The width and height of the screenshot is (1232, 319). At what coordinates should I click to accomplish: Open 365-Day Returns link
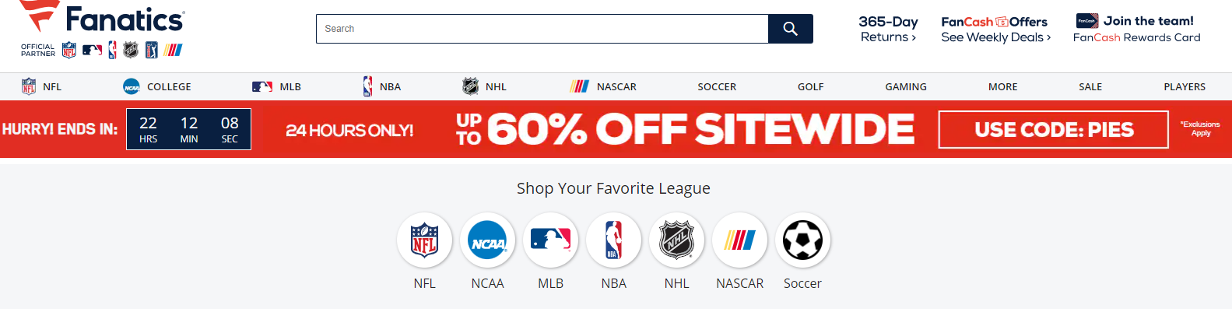pyautogui.click(x=888, y=29)
